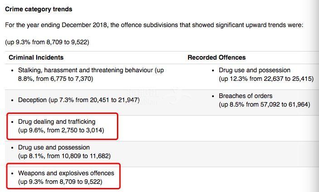The width and height of the screenshot is (319, 192).
Task: Click the "Deception" list entry
Action: [x=33, y=100]
